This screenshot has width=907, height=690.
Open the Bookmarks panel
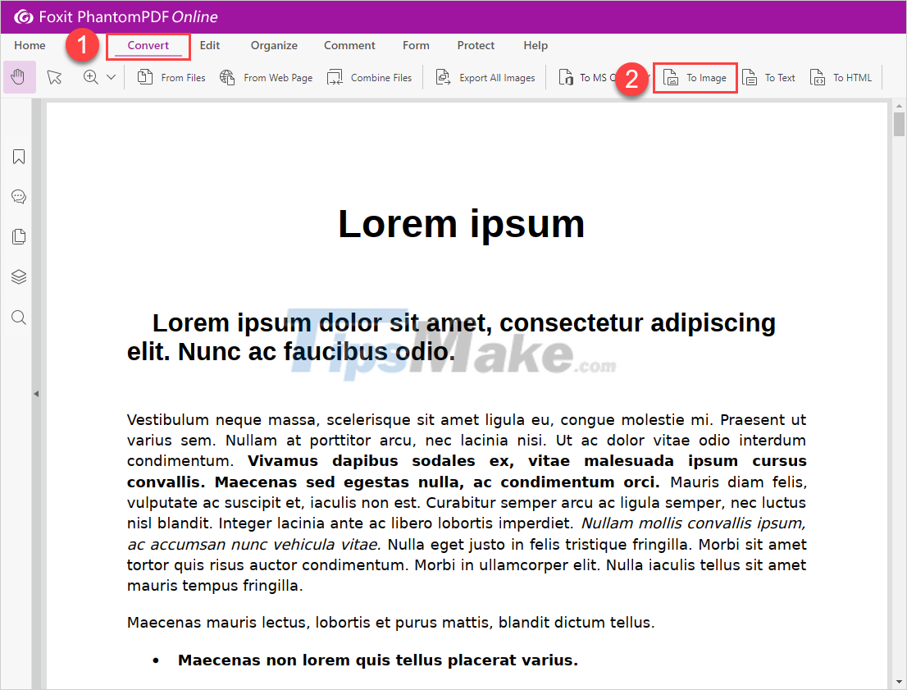pos(18,156)
